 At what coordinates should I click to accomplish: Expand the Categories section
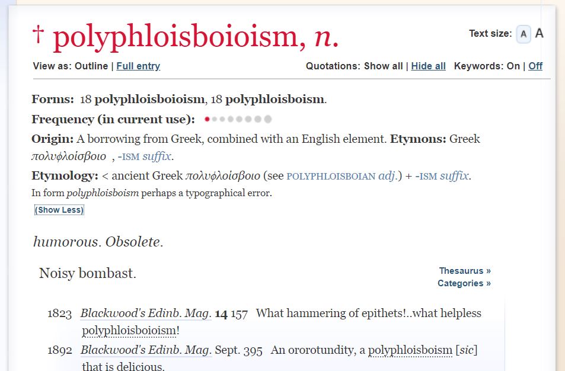tap(464, 283)
